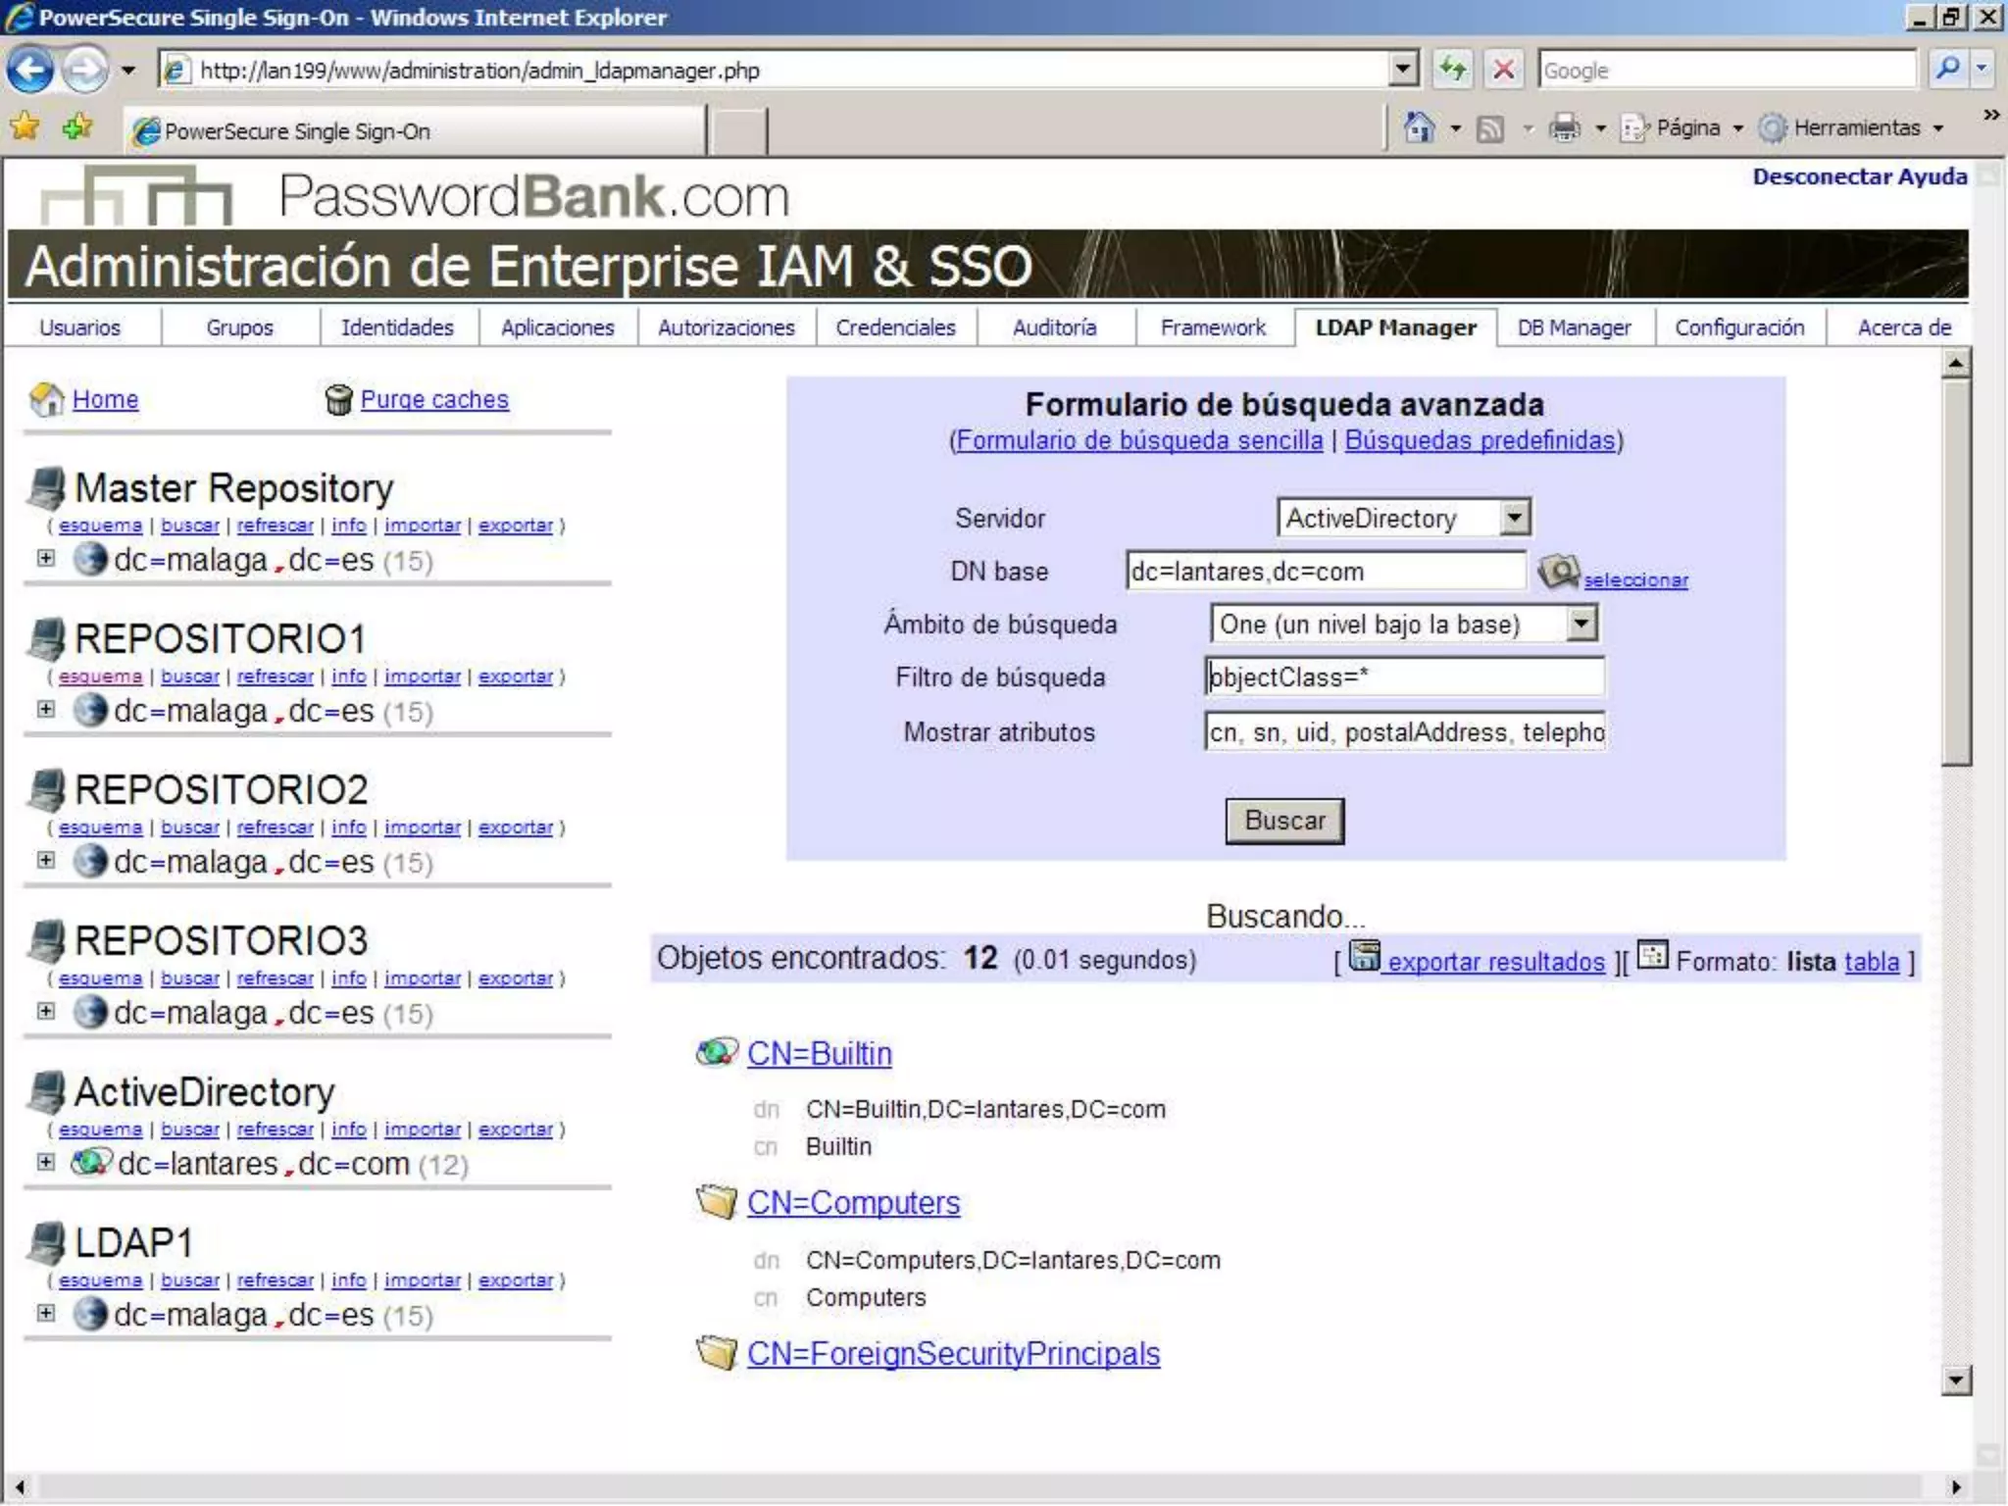The width and height of the screenshot is (2008, 1506).
Task: Click the scroll down arrow of page
Action: tap(1956, 1380)
